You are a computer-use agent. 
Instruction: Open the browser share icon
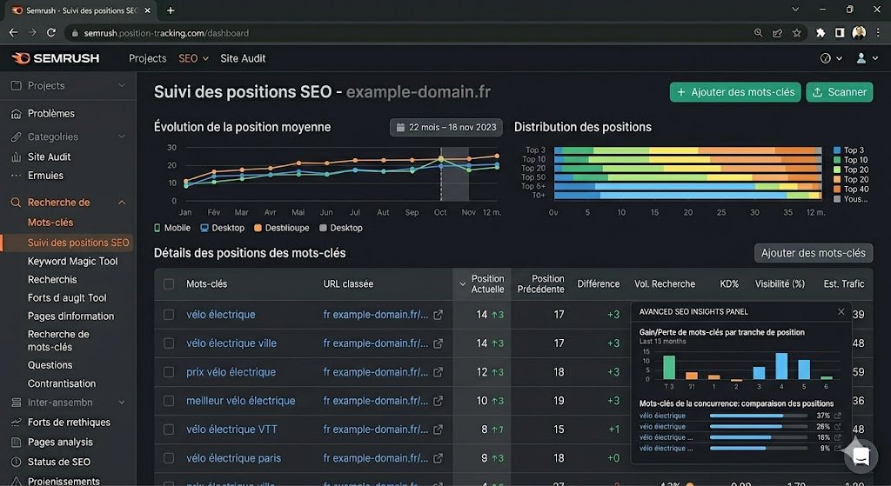click(x=777, y=33)
